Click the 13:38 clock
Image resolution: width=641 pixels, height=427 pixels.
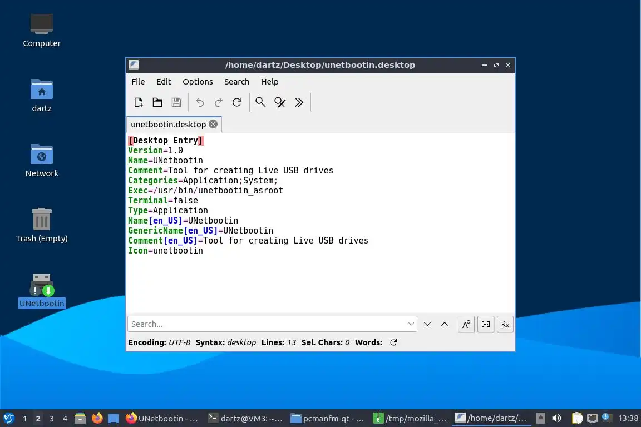(x=628, y=419)
